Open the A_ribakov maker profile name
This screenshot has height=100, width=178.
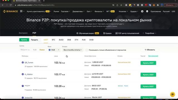pyautogui.click(x=29, y=74)
